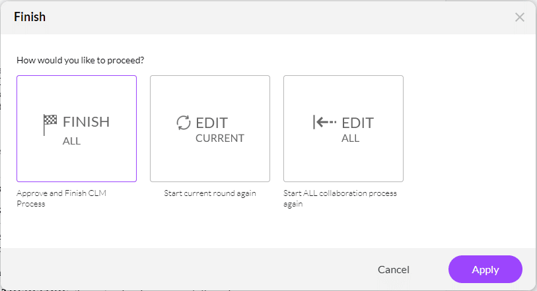This screenshot has width=537, height=291.
Task: Click 'EDIT' heading above CURRENT
Action: click(x=212, y=123)
